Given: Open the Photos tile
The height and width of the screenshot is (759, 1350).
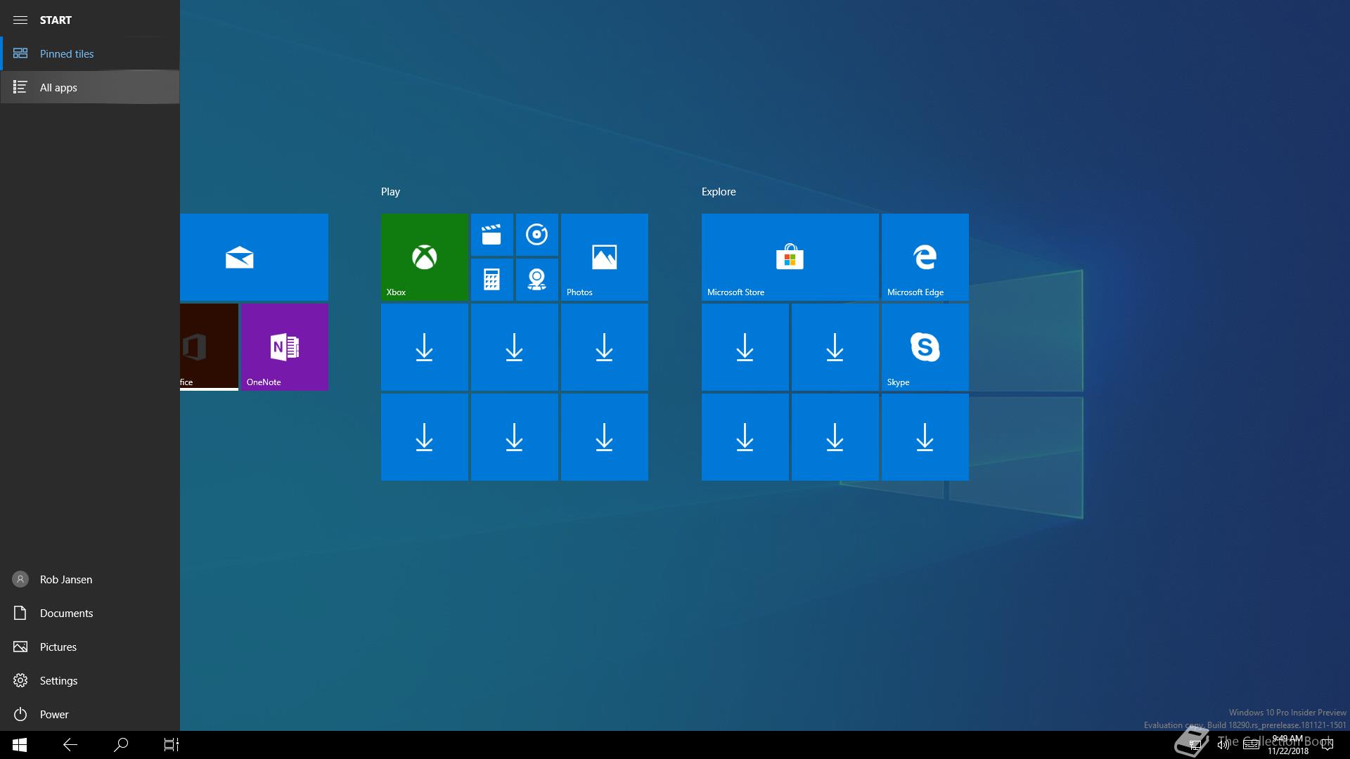Looking at the screenshot, I should click(605, 257).
